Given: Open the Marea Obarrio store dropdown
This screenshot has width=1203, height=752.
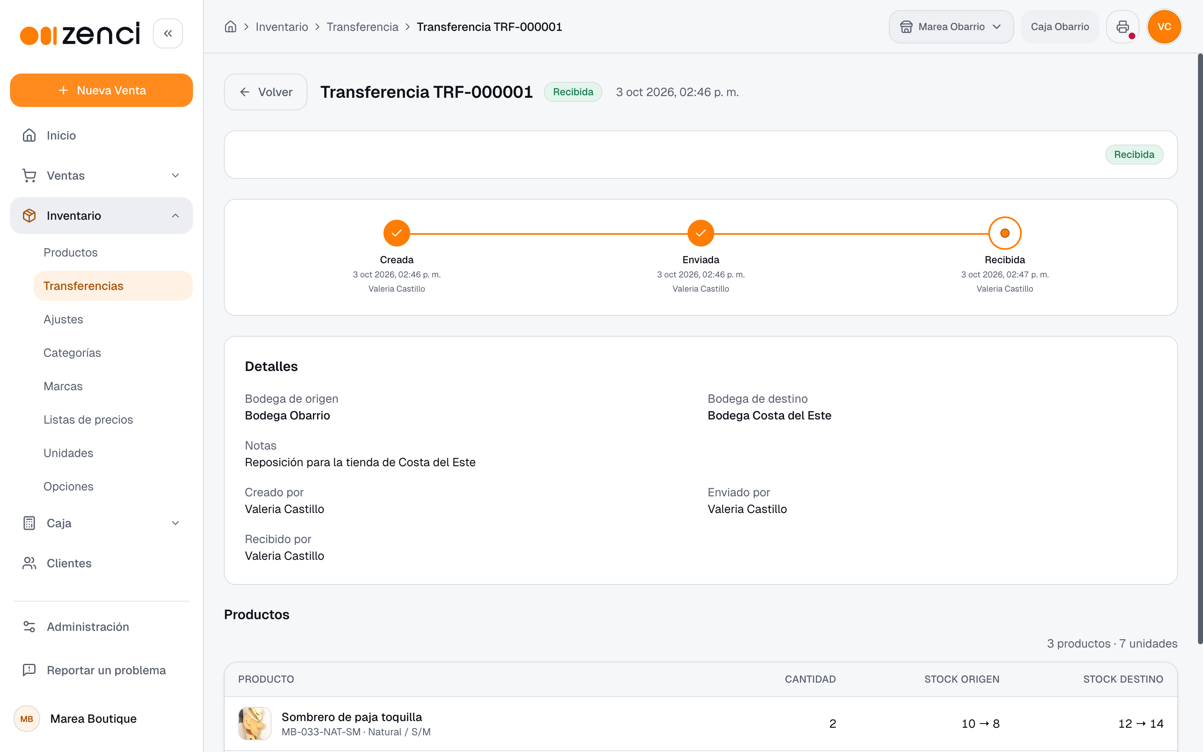Looking at the screenshot, I should [x=951, y=27].
